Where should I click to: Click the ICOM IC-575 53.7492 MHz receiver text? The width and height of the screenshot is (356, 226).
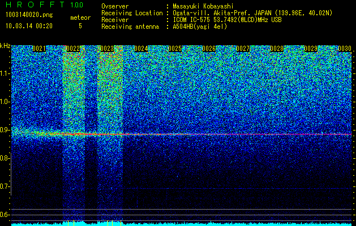pyautogui.click(x=227, y=20)
